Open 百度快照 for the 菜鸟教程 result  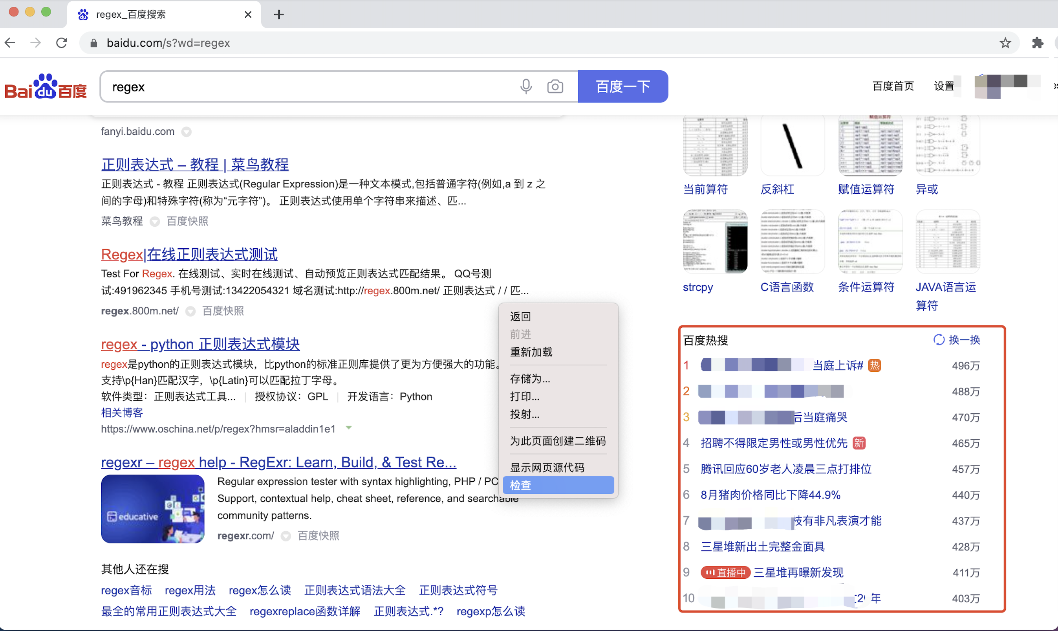[187, 221]
